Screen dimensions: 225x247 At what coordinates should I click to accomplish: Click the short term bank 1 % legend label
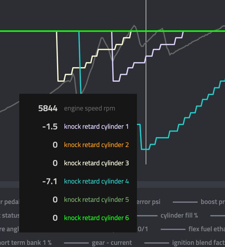click(26, 243)
